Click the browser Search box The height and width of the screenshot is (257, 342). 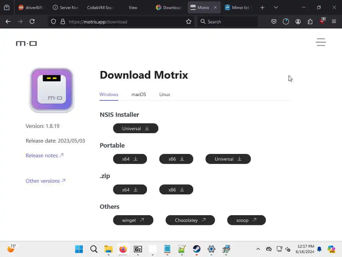pos(227,22)
